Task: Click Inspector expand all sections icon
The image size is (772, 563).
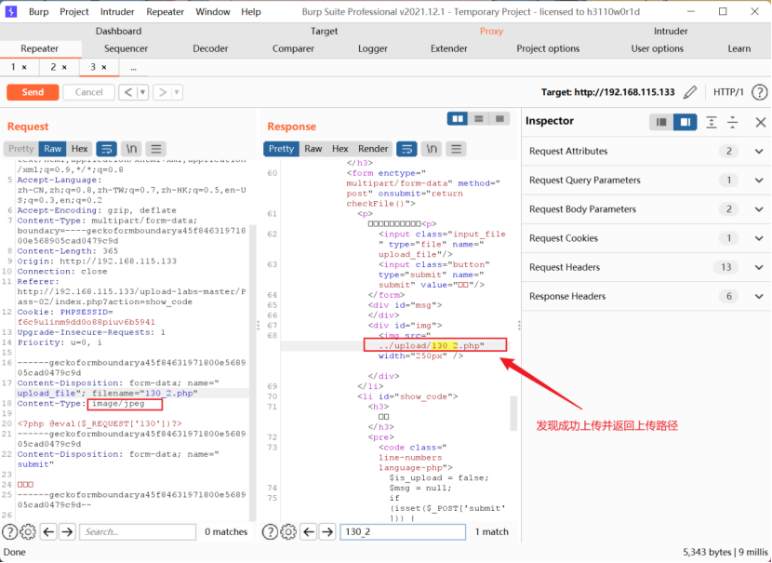Action: [712, 122]
